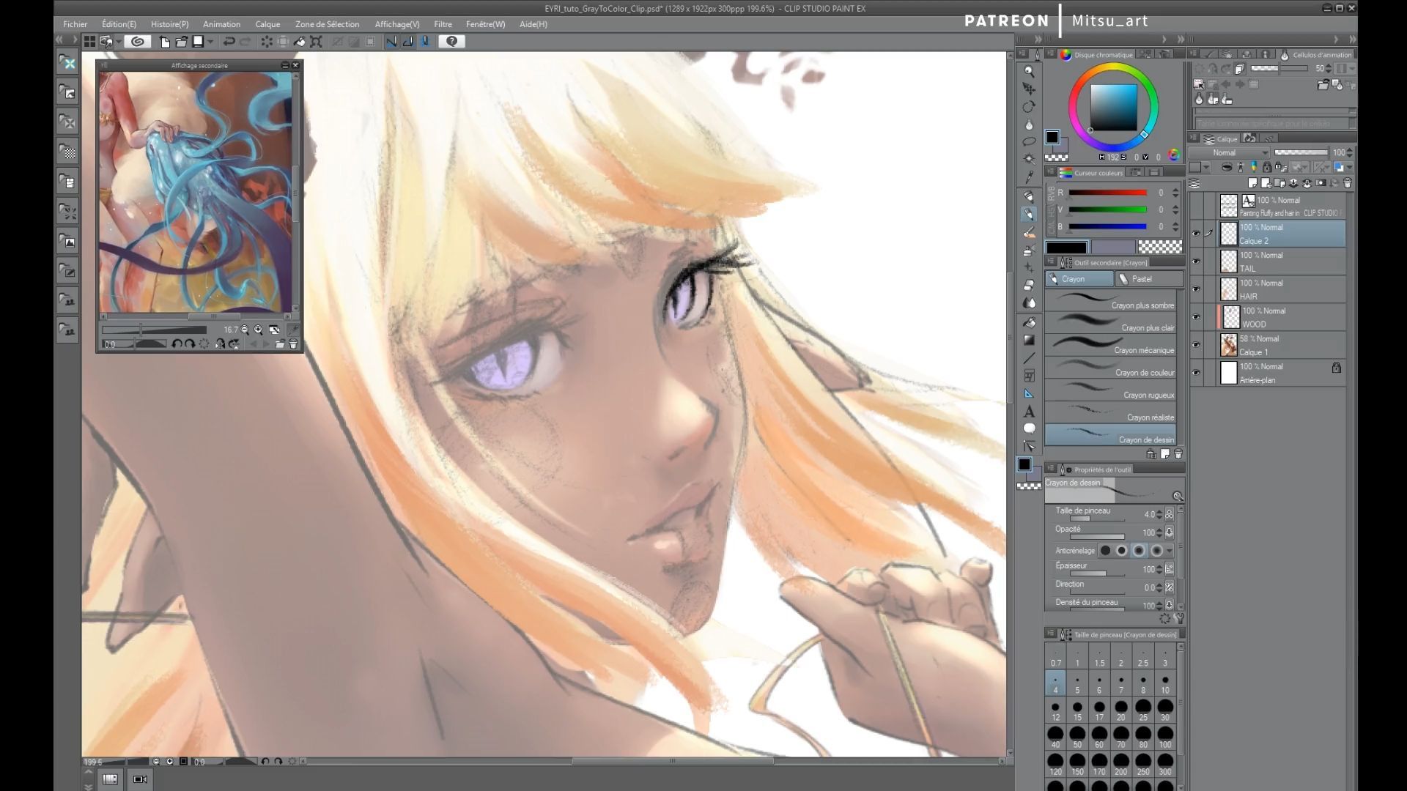The image size is (1407, 791).
Task: Click the Affichage secondaire preview image
Action: [x=196, y=192]
